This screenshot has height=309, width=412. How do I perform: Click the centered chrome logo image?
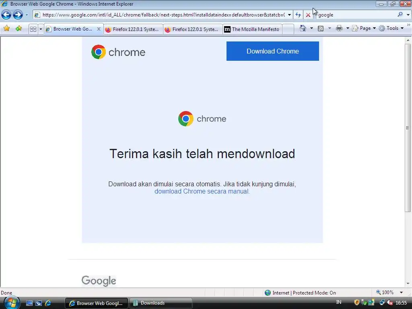tap(202, 119)
